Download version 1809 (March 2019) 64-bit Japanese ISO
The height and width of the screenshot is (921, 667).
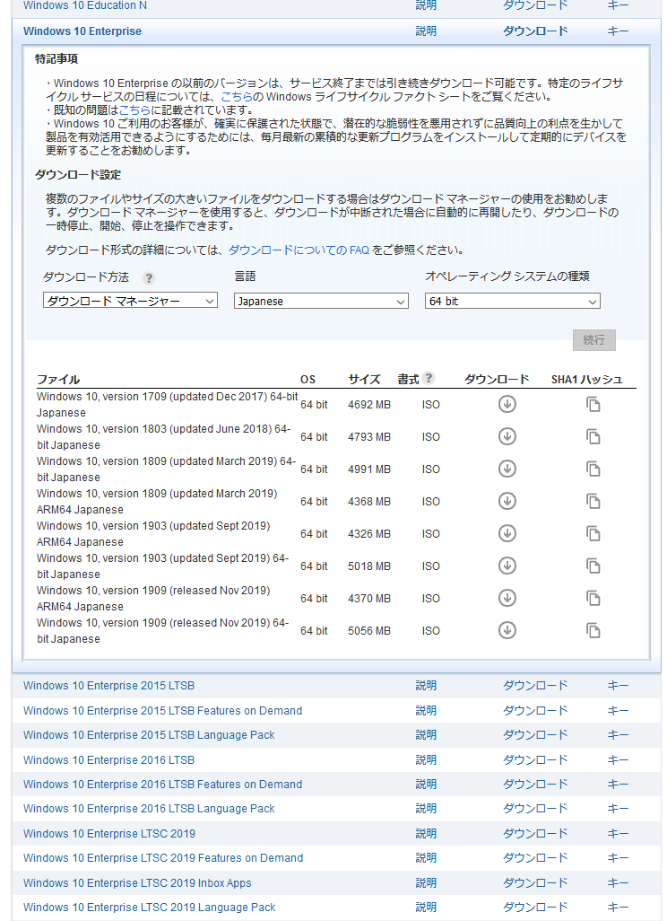(507, 469)
